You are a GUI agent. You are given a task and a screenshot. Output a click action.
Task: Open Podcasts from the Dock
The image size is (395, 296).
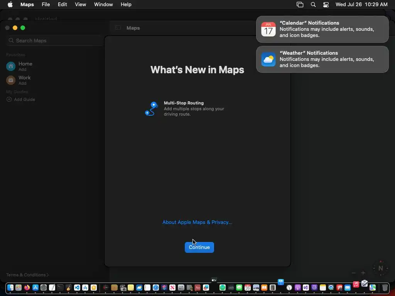pyautogui.click(x=297, y=288)
